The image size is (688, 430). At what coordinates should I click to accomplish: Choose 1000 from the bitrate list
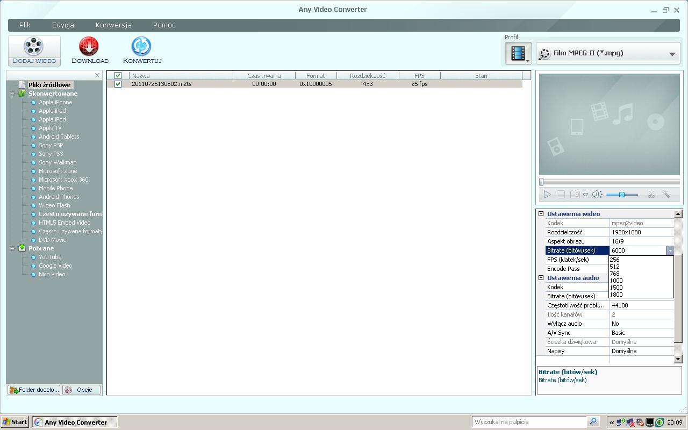click(x=617, y=281)
